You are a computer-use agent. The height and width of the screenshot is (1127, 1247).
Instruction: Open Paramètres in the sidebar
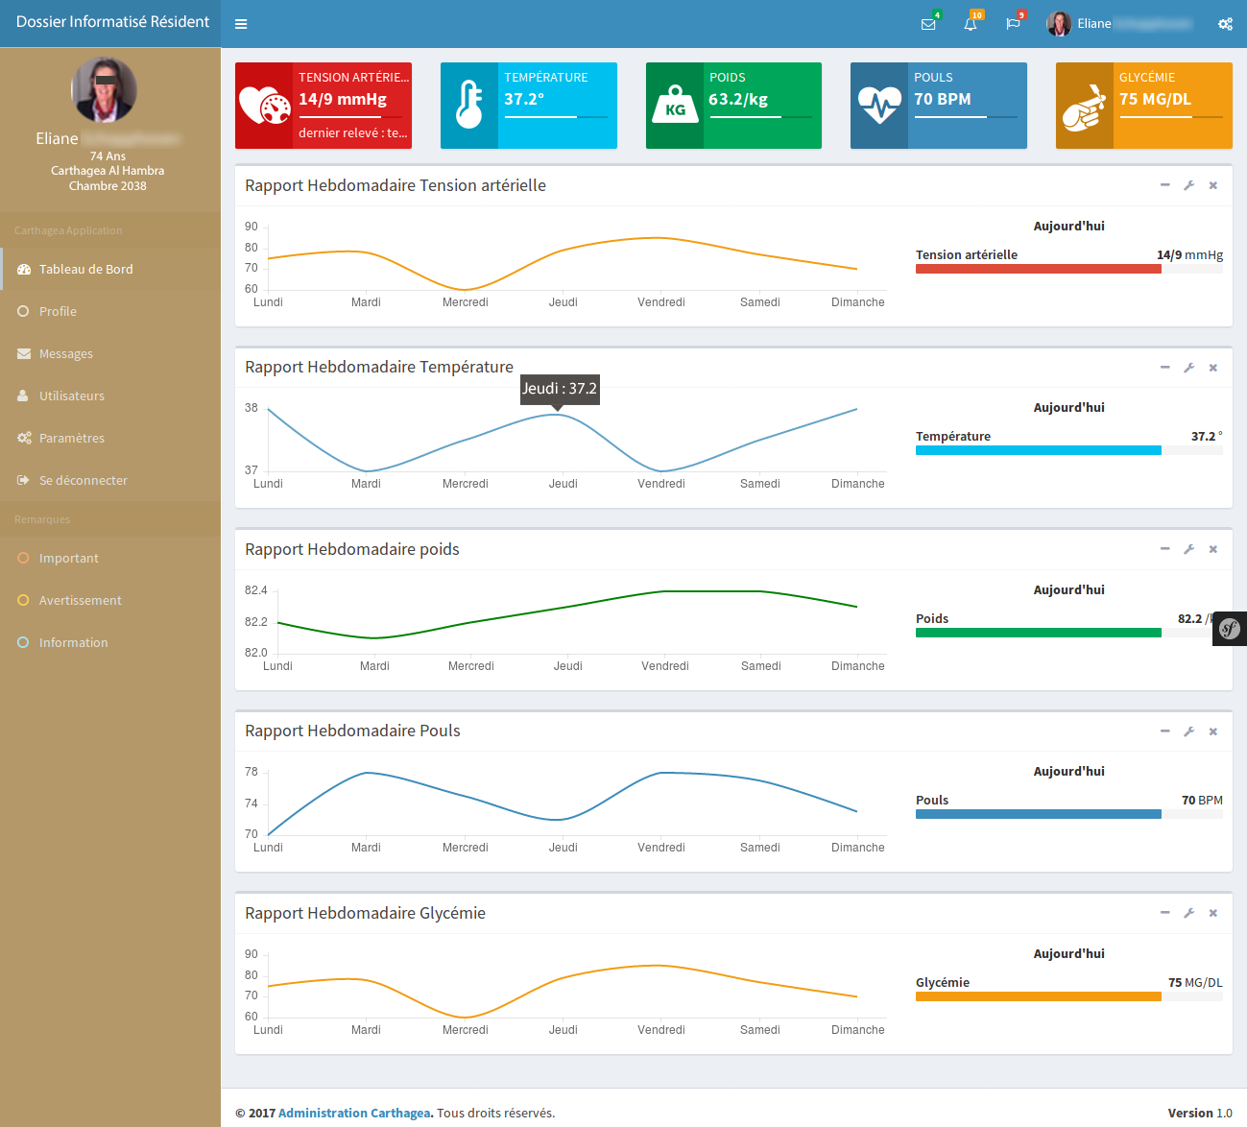(110, 438)
